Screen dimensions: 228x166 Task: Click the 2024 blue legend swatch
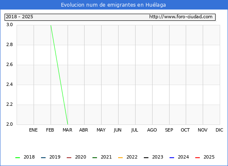tap(172, 158)
